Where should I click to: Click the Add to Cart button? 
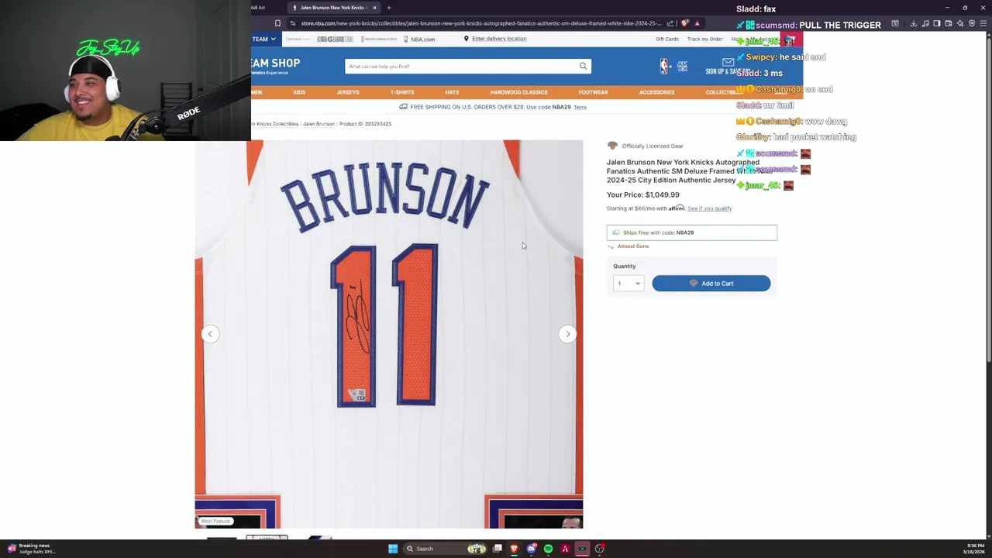pos(711,284)
